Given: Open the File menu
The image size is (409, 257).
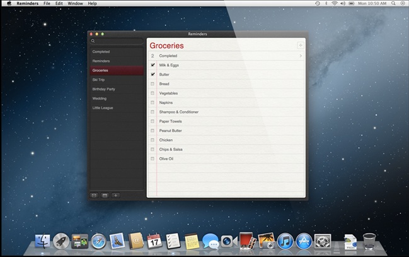Looking at the screenshot, I should (47, 3).
